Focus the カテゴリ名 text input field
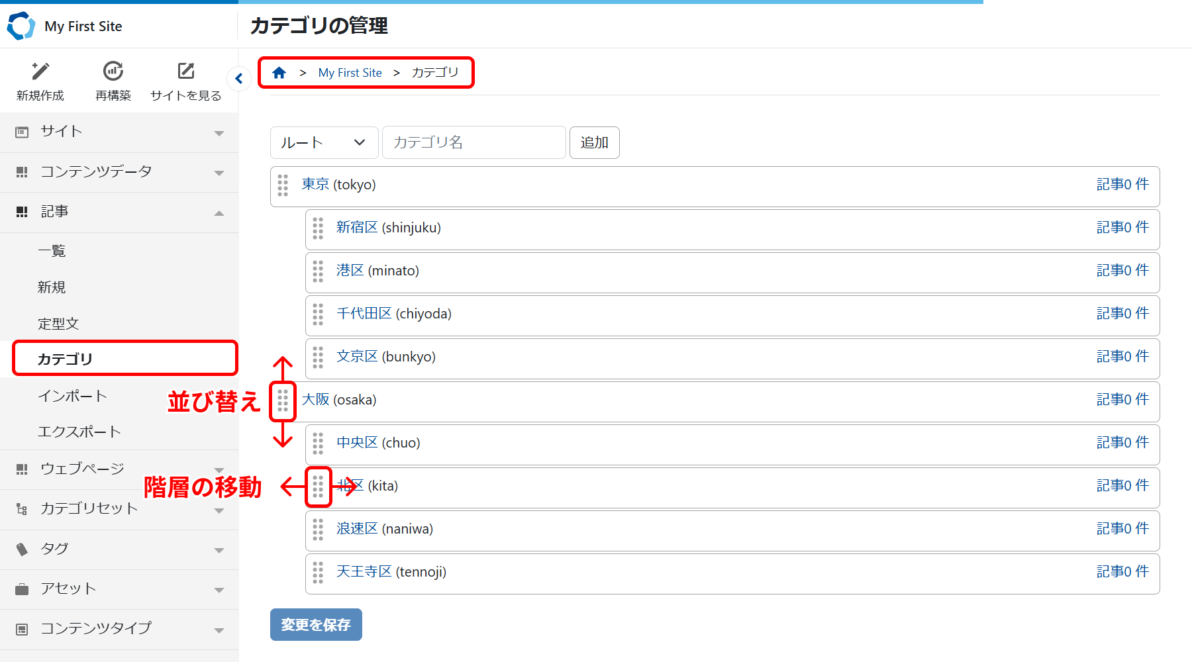The width and height of the screenshot is (1192, 662). (x=473, y=142)
